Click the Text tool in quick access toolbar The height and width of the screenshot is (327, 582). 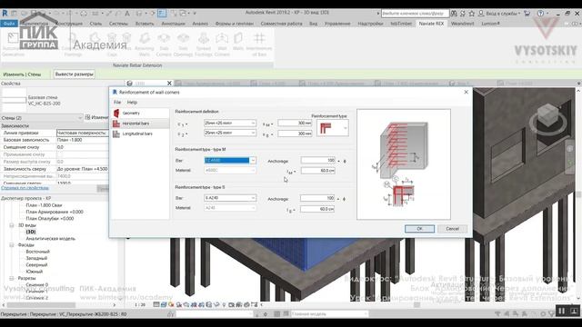127,14
